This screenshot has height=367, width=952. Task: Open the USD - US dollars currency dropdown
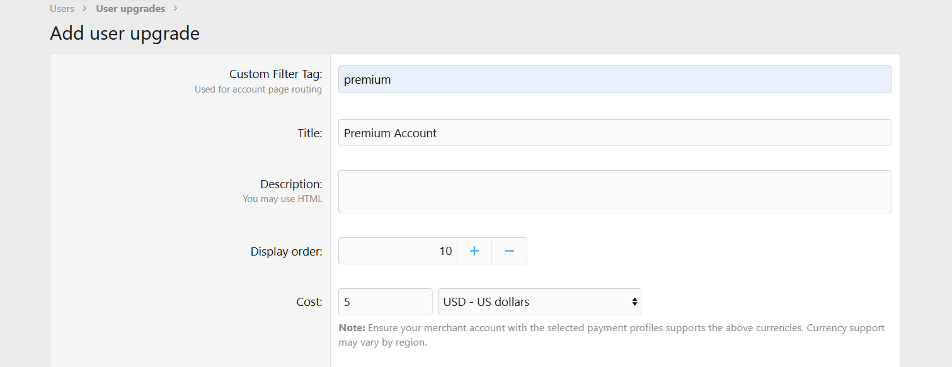539,302
